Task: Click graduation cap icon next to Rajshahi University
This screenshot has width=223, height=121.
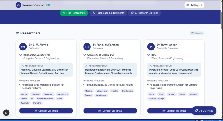Action: (x=21, y=55)
